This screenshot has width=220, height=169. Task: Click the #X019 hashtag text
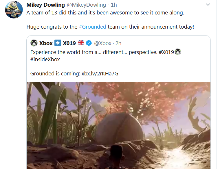(x=167, y=52)
